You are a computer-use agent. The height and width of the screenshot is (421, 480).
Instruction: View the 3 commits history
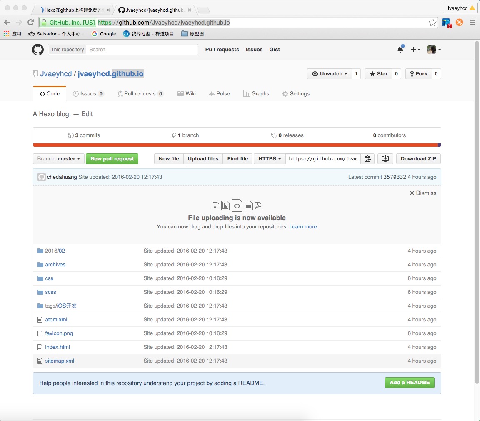click(84, 135)
